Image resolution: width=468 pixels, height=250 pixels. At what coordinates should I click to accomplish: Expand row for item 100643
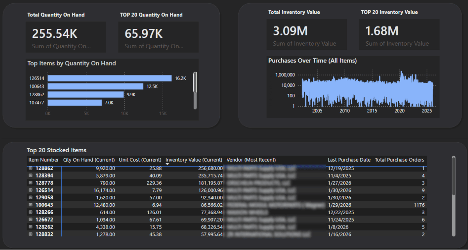click(x=30, y=205)
